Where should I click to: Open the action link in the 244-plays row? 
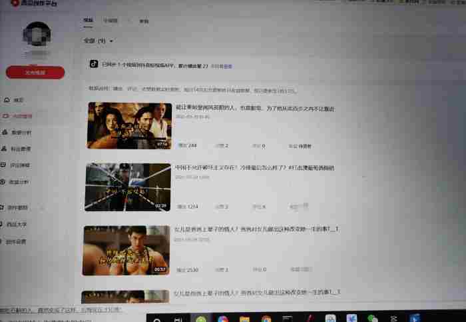[300, 146]
